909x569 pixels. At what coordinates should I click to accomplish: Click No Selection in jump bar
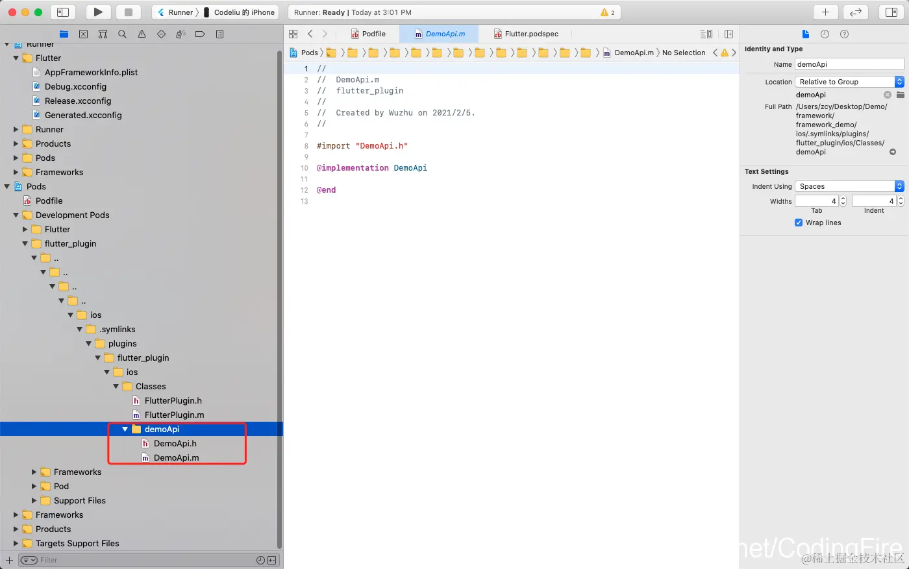[x=684, y=53]
